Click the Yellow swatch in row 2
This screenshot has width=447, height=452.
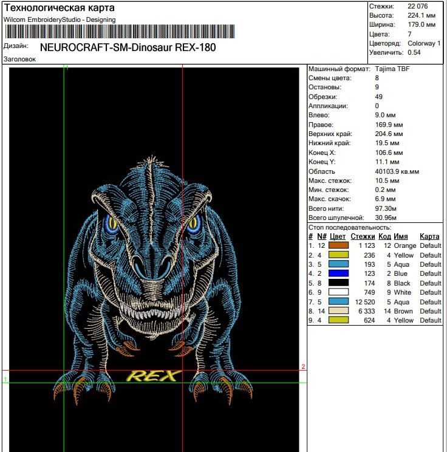[338, 255]
